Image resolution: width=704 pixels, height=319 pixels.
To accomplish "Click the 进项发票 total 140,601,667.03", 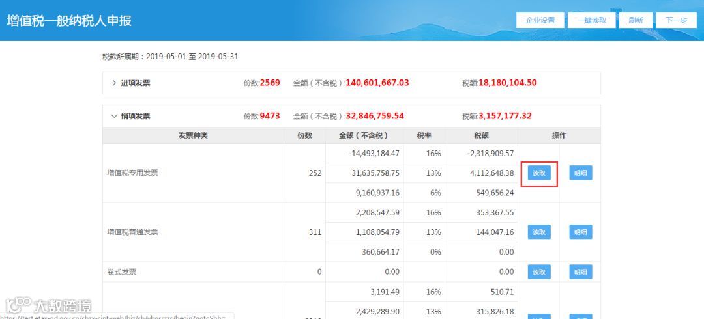I will [377, 83].
